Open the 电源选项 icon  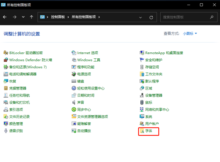click(74, 74)
